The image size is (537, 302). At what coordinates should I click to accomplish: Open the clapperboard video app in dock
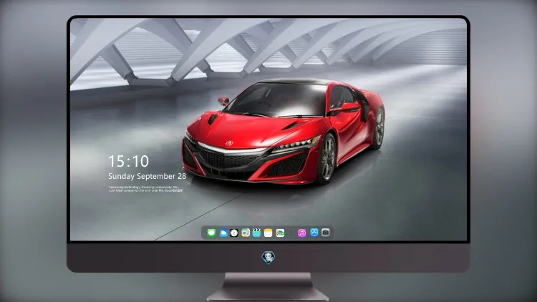(x=256, y=233)
